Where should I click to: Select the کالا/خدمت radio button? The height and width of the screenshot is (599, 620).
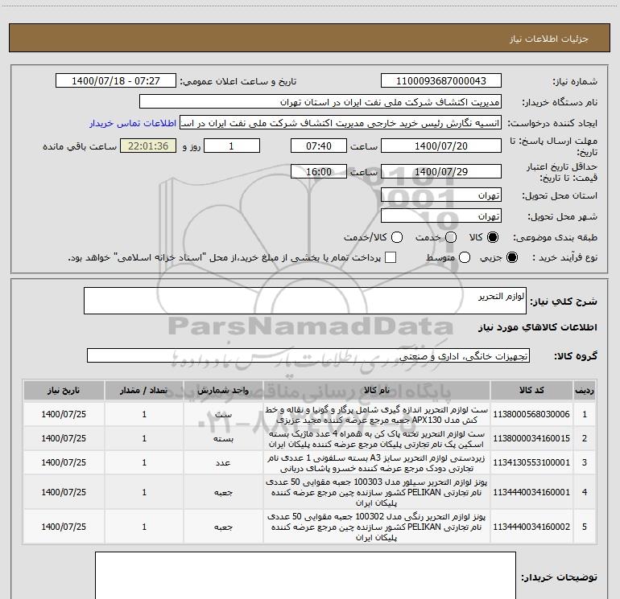[397, 237]
